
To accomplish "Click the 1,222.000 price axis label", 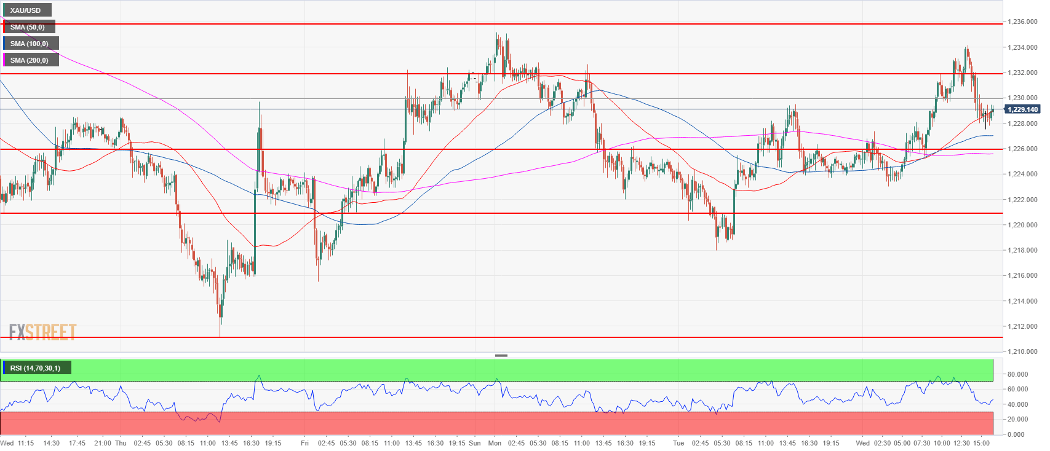I will click(1022, 200).
